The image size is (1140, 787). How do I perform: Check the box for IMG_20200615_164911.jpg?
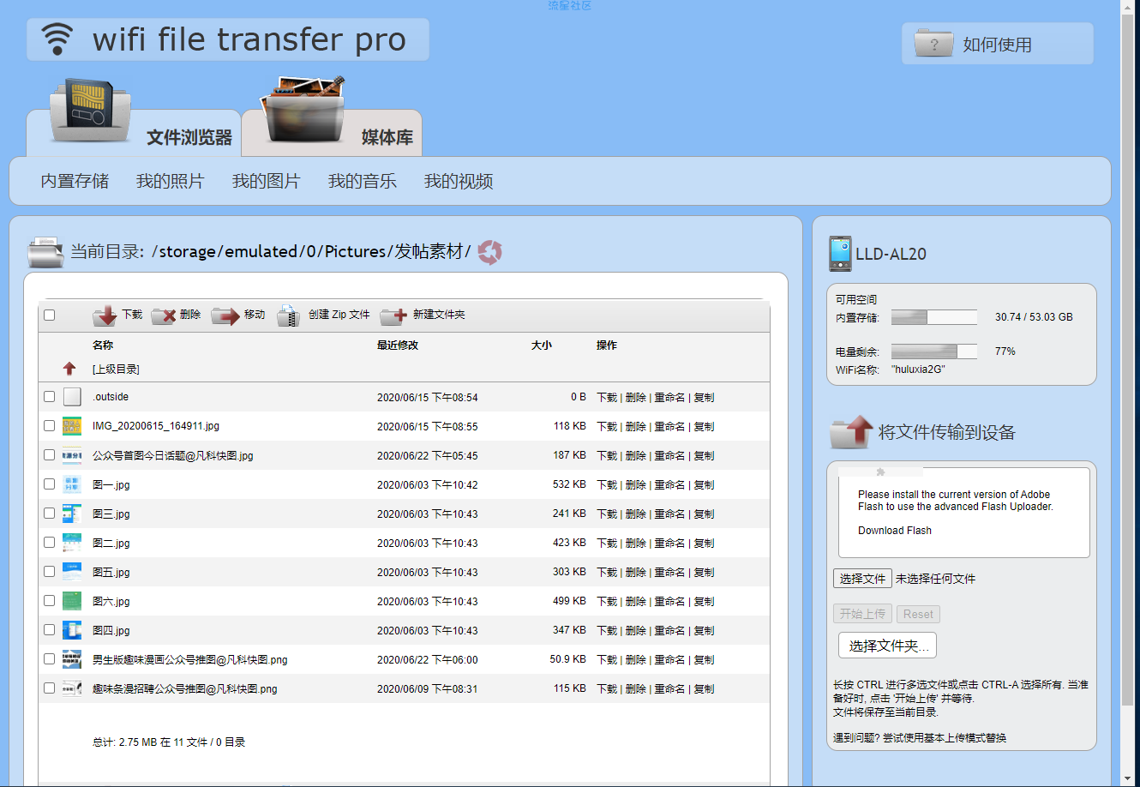point(49,425)
